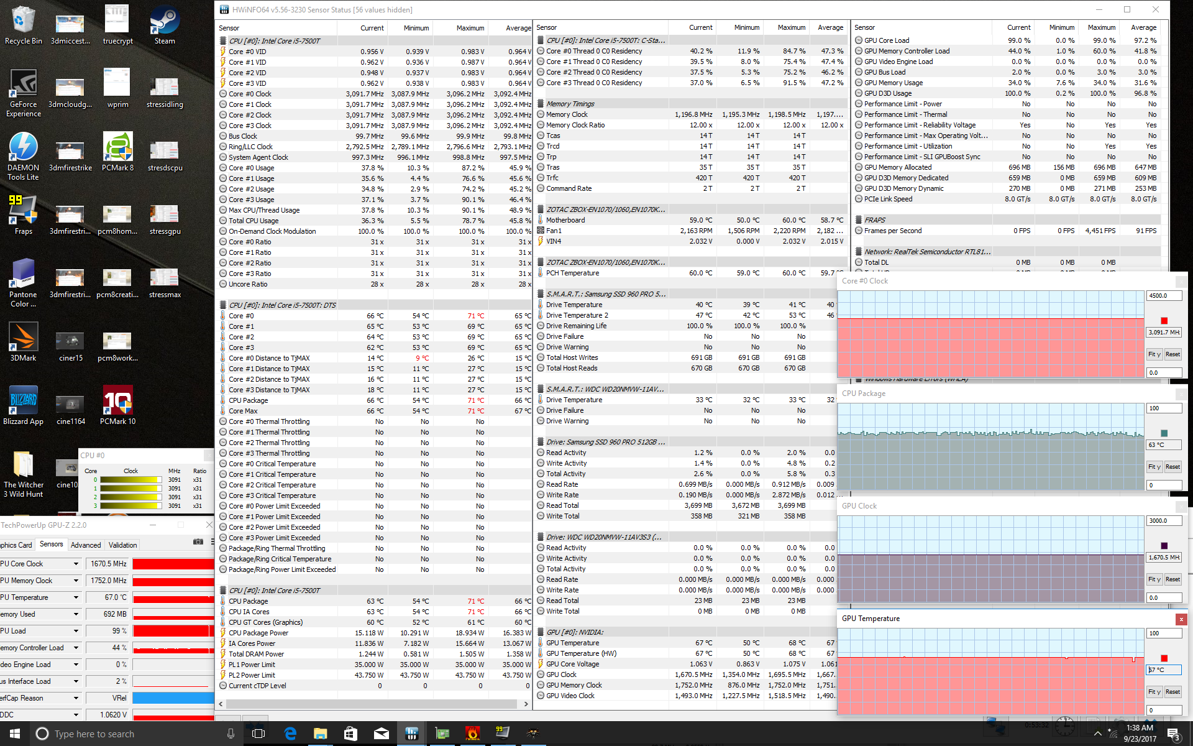Click right arrow of HWiNFO horizontal scrollbar
The width and height of the screenshot is (1193, 746).
tap(526, 704)
